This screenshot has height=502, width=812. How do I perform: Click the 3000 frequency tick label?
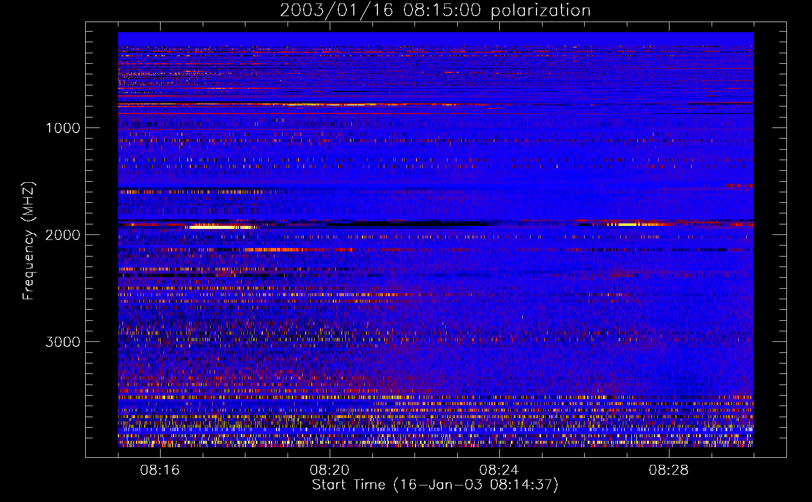tap(63, 342)
